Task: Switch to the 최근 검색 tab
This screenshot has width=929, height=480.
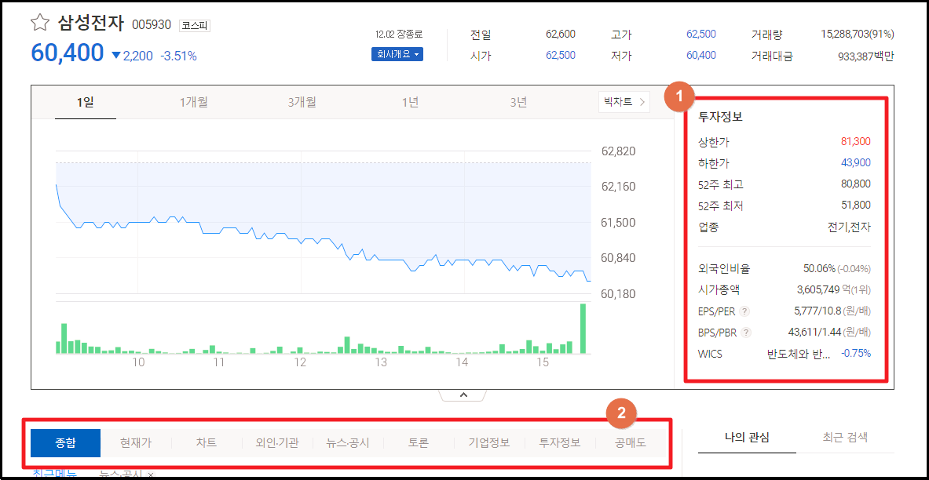Action: pyautogui.click(x=845, y=438)
